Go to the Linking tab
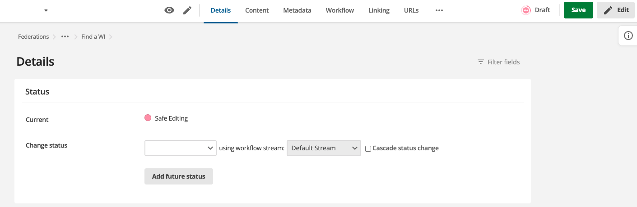The image size is (637, 207). pos(379,10)
